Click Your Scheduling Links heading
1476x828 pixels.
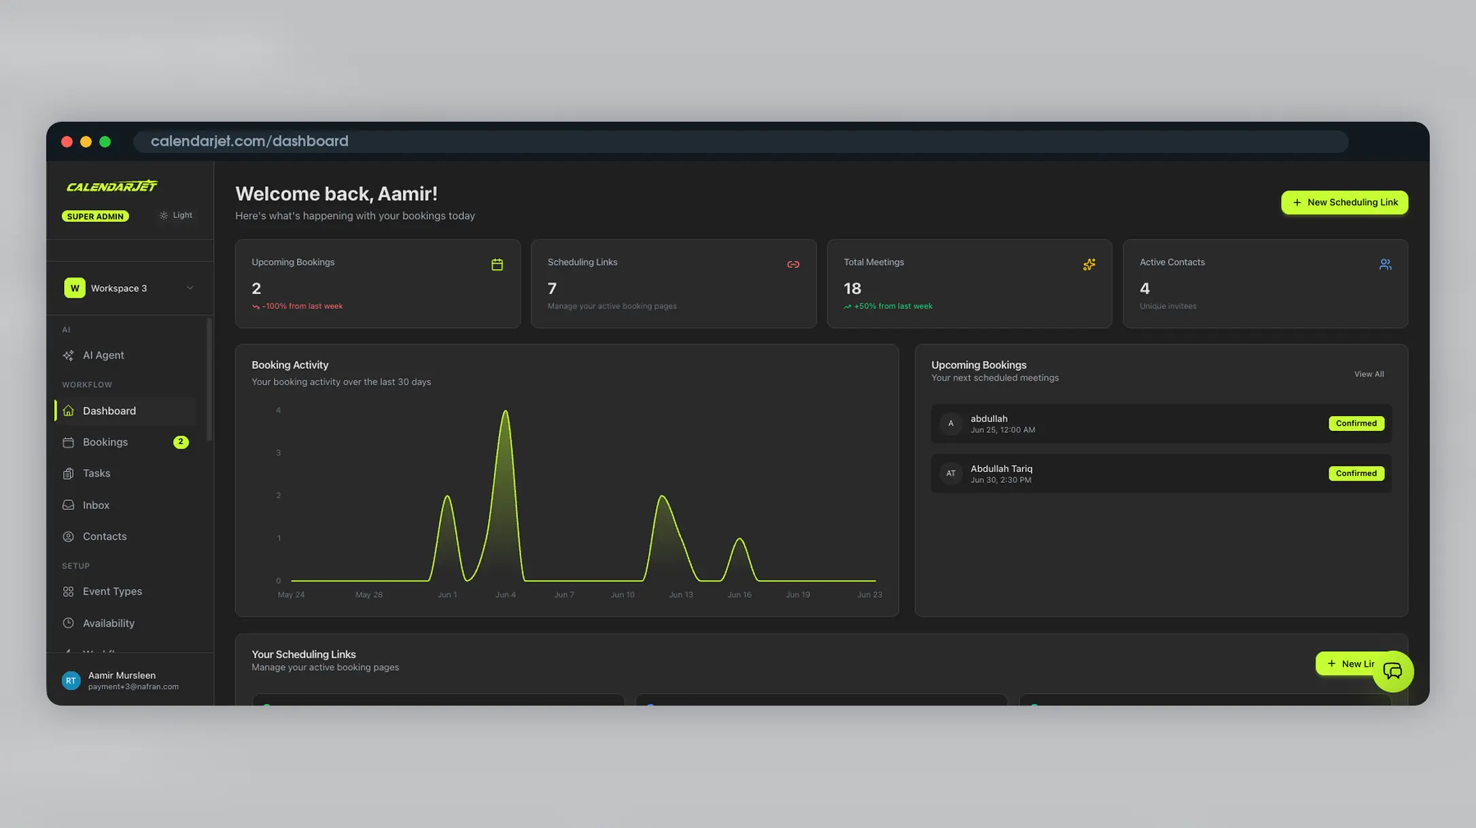pos(303,654)
